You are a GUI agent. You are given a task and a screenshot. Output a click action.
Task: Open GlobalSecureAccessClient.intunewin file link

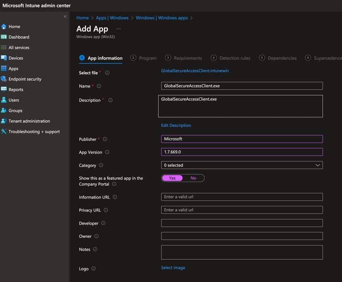pos(195,71)
